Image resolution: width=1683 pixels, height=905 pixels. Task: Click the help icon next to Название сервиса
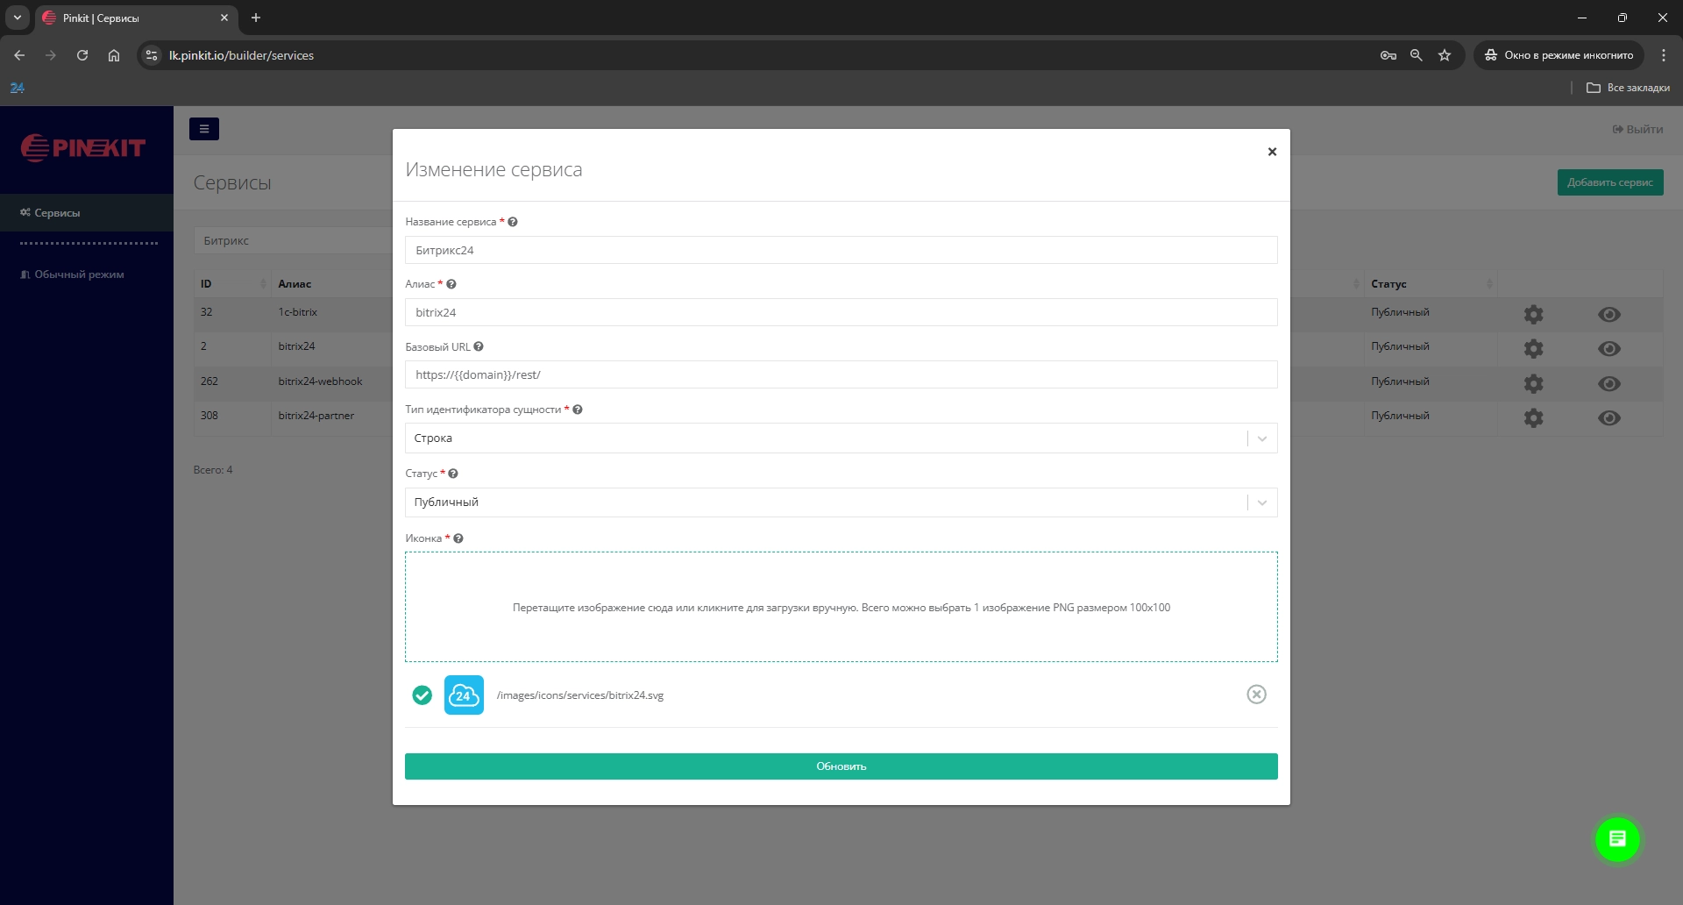pyautogui.click(x=513, y=222)
